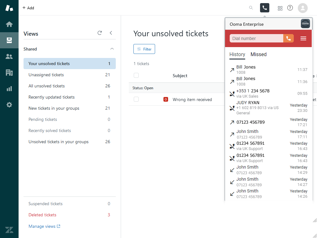Open the Manage views link
Image resolution: width=317 pixels, height=238 pixels.
(x=42, y=226)
